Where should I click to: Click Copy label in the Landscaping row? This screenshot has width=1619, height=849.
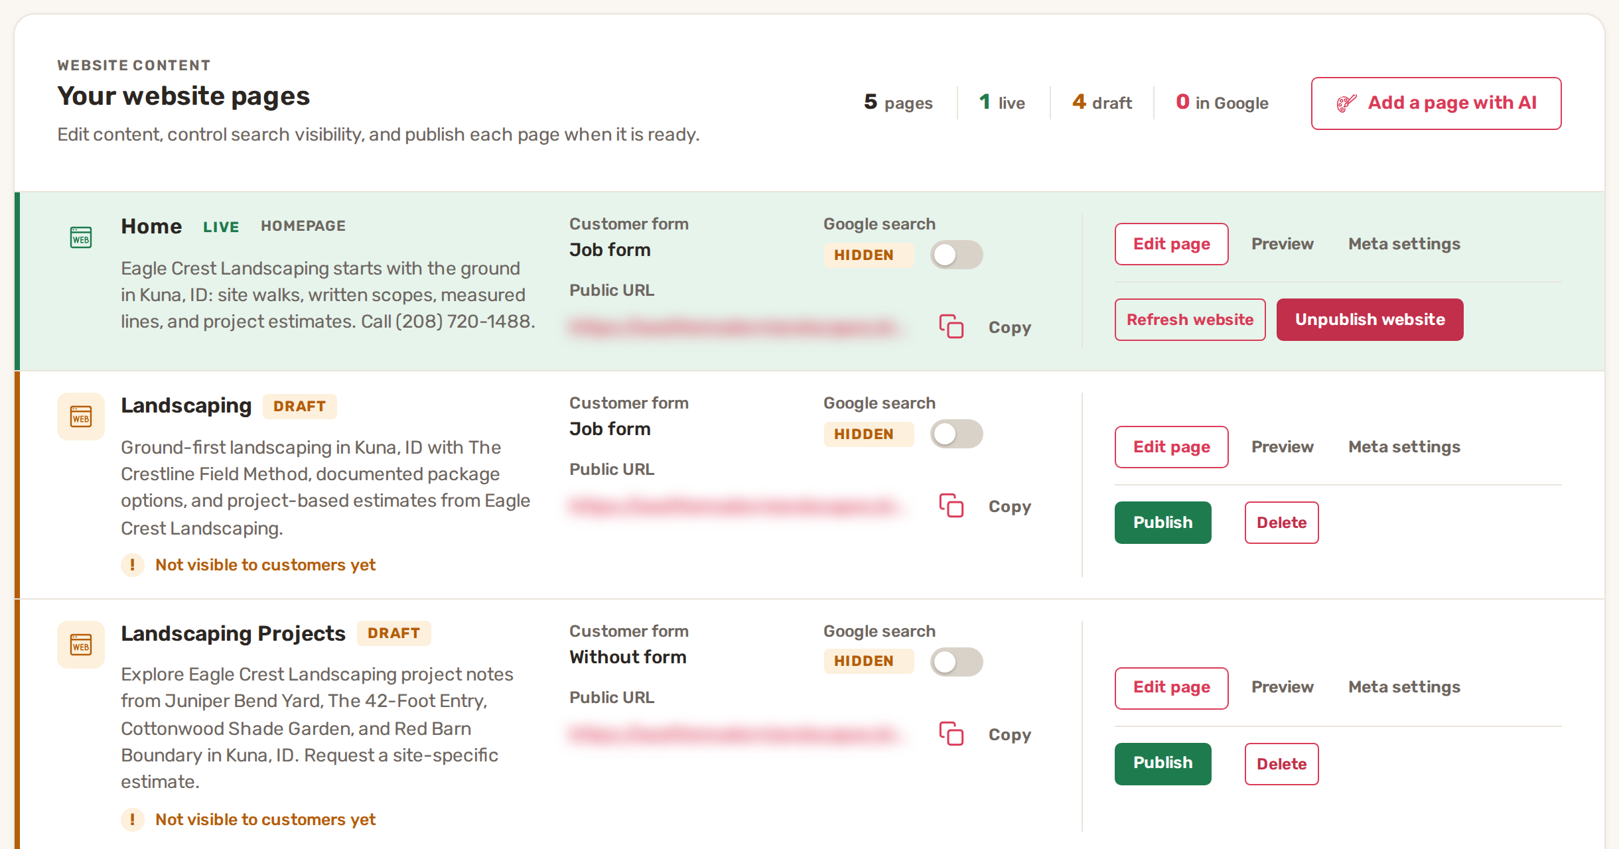click(1009, 507)
